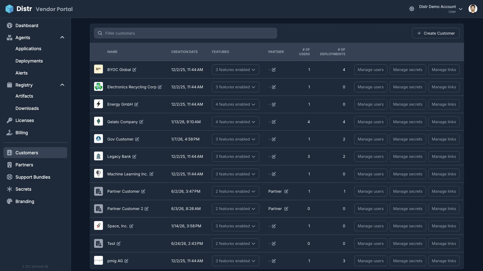Expand pmig AG features dropdown

235,261
